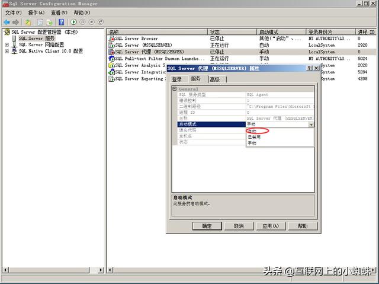Click the Up one level folder icon
Image resolution: width=379 pixels, height=284 pixels.
28,23
